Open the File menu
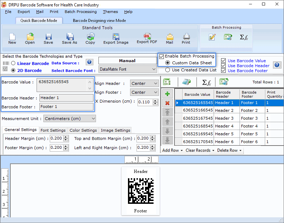The height and width of the screenshot is (223, 284). click(8, 12)
